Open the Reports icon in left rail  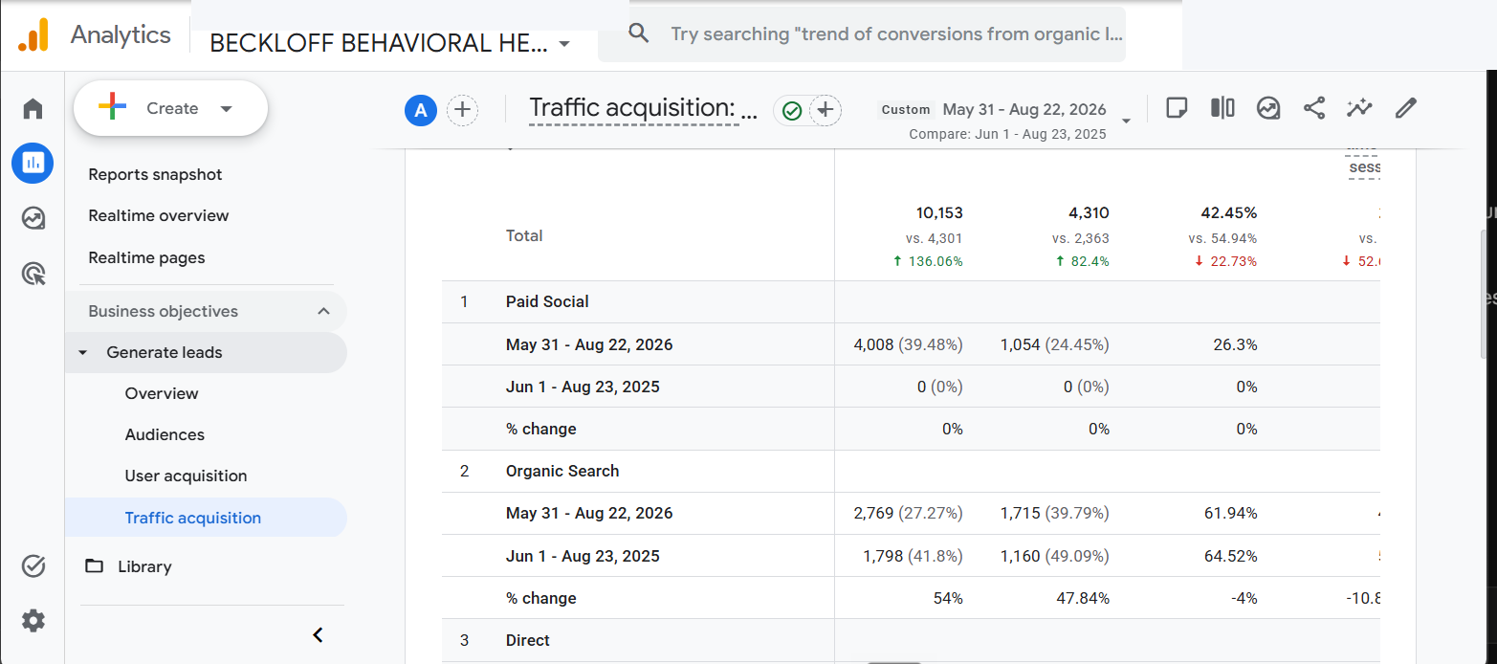pos(33,163)
